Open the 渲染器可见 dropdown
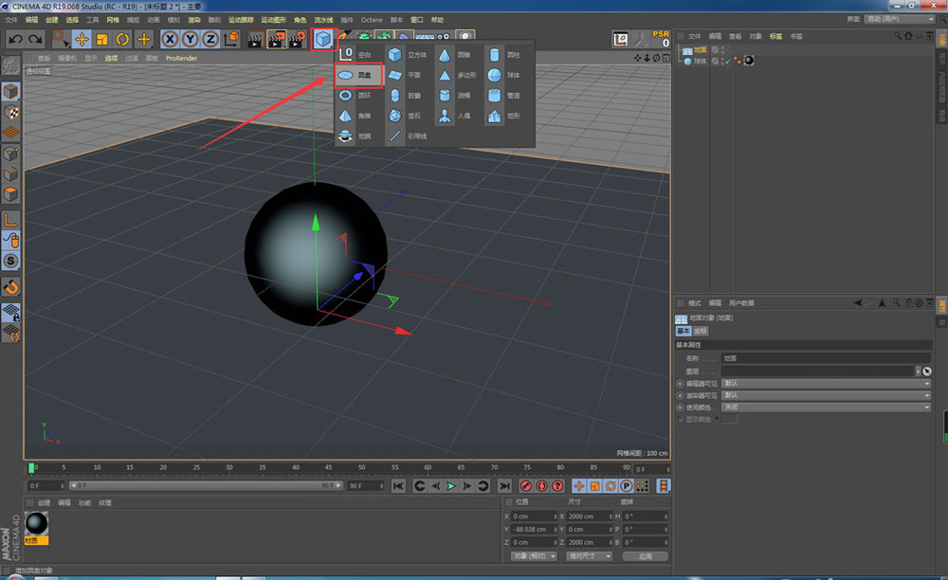This screenshot has width=948, height=580. pyautogui.click(x=826, y=394)
